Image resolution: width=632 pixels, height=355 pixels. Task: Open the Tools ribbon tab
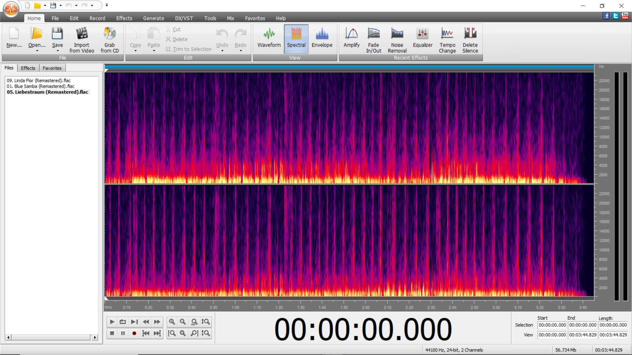210,18
